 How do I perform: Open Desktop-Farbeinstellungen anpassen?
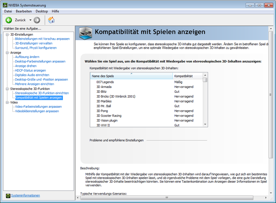click(40, 62)
